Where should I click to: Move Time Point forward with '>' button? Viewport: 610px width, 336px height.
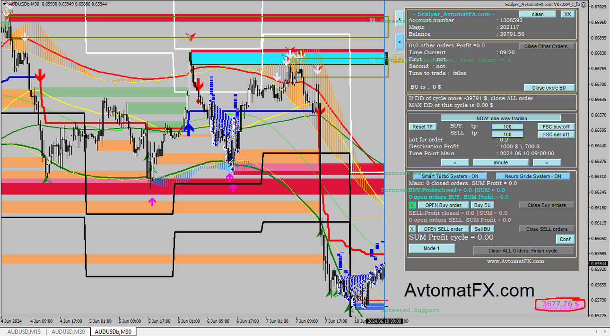point(547,162)
